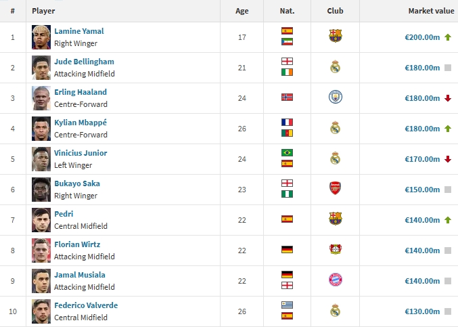
Task: Click the FC Barcelona crest in Lamine Yamal's row
Action: (x=335, y=37)
